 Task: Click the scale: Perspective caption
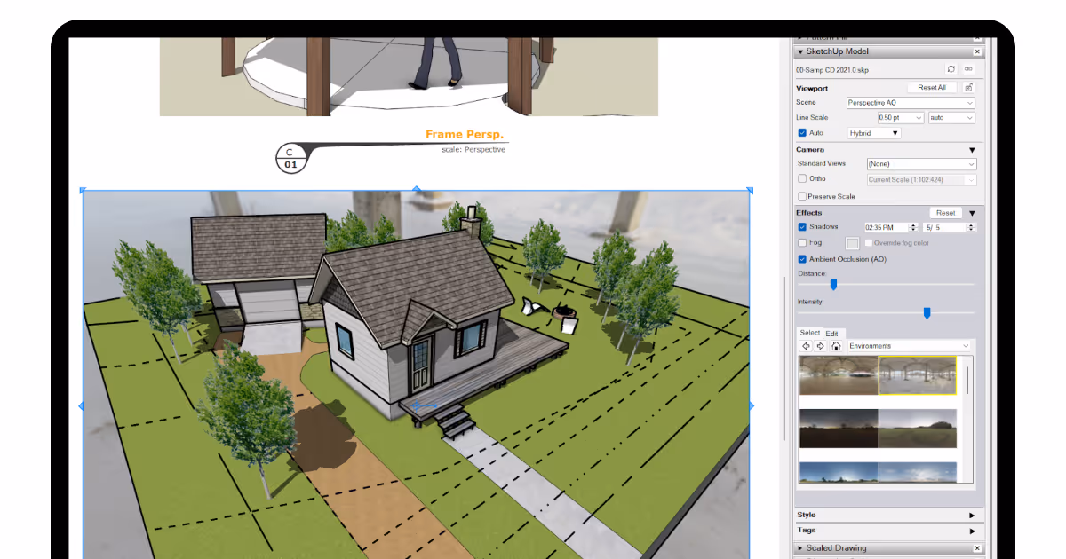(x=473, y=149)
